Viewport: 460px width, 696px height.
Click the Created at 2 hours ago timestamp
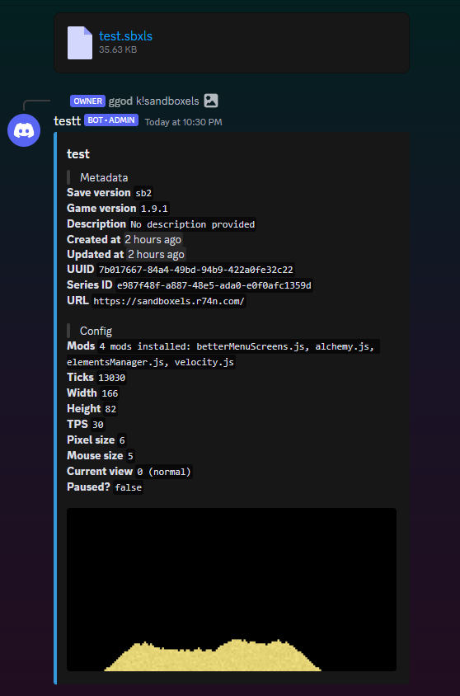[x=153, y=240]
